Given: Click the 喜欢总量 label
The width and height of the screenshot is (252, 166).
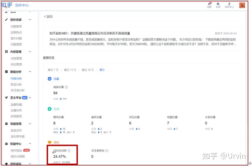Looking at the screenshot, I should (x=97, y=117).
